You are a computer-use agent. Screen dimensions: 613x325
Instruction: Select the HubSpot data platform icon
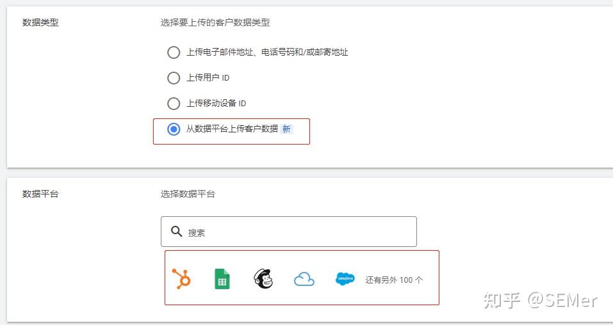coord(182,279)
